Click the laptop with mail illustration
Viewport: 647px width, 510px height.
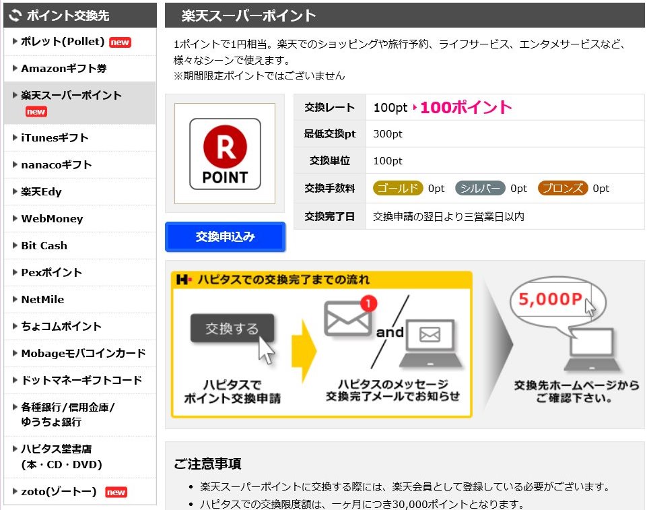(430, 343)
